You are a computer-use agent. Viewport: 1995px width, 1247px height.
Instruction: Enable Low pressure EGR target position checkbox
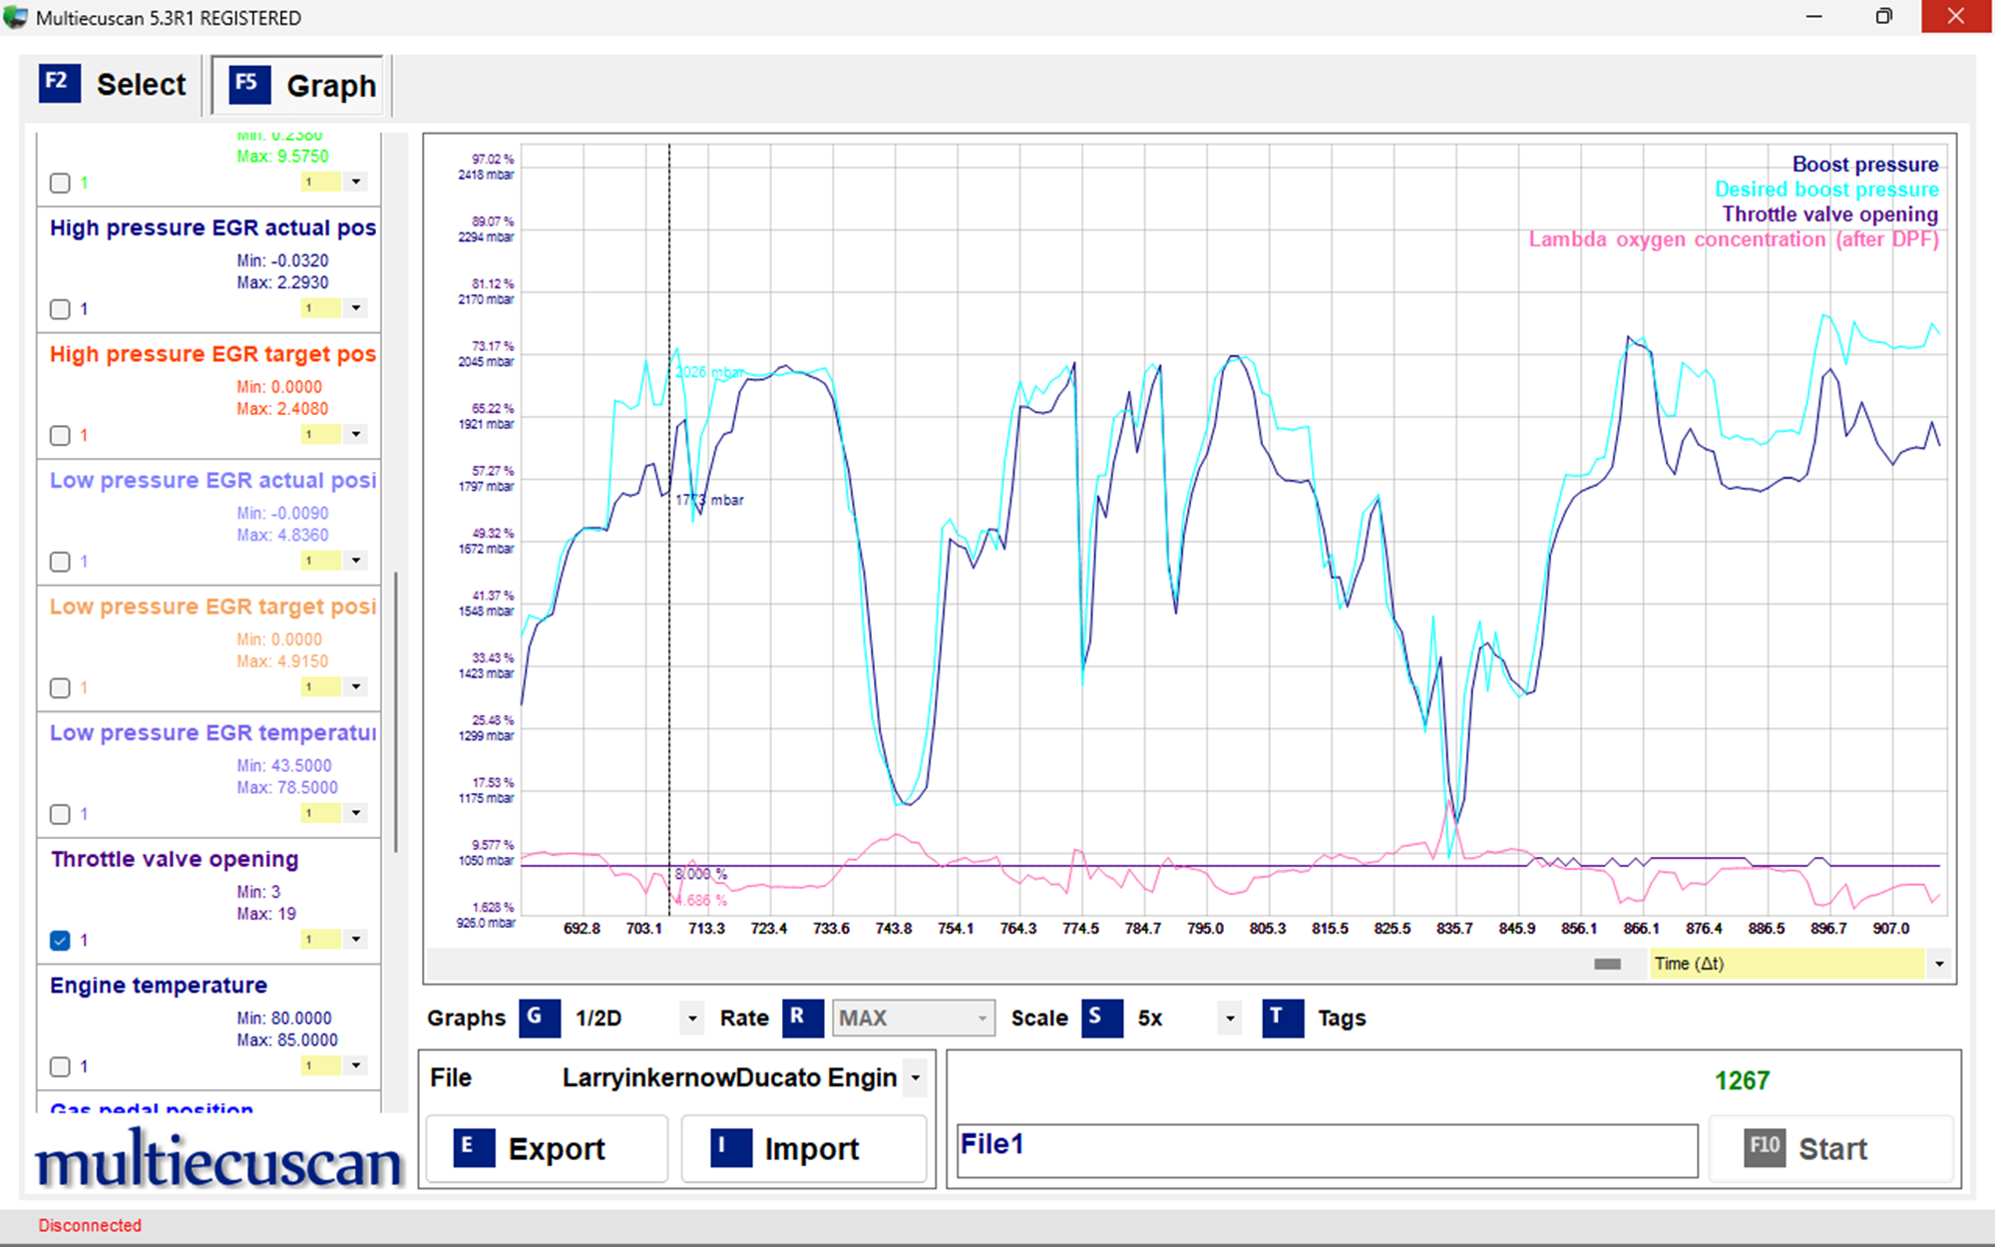pyautogui.click(x=60, y=688)
